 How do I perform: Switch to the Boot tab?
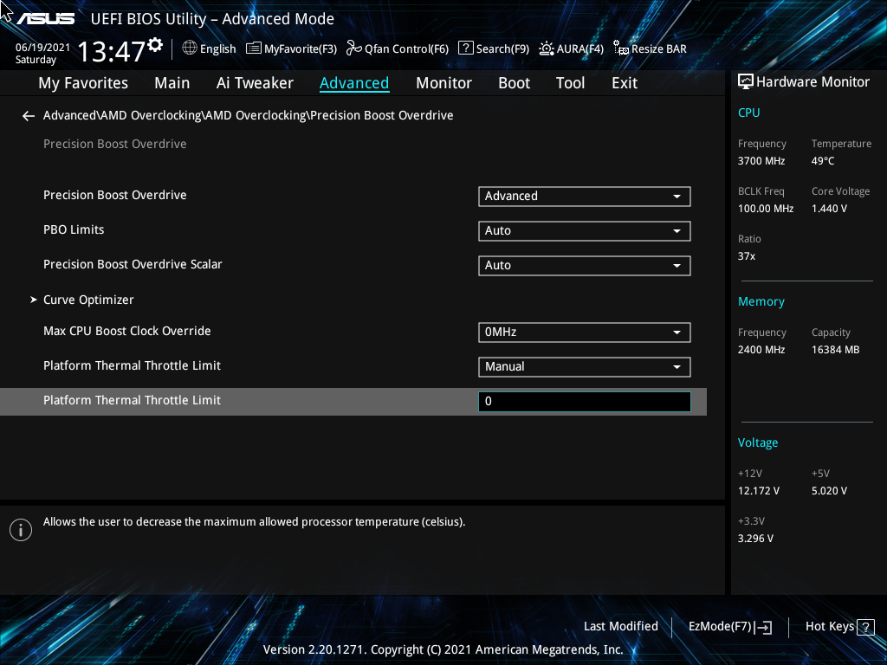(514, 82)
